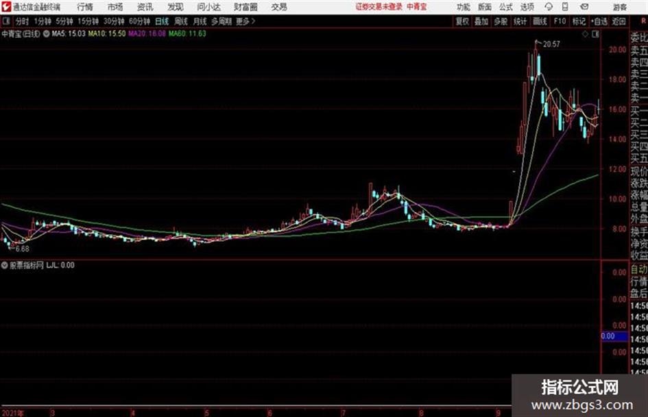The image size is (648, 417).
Task: Click the 中青宝 stock name in title bar
Action: coord(417,7)
